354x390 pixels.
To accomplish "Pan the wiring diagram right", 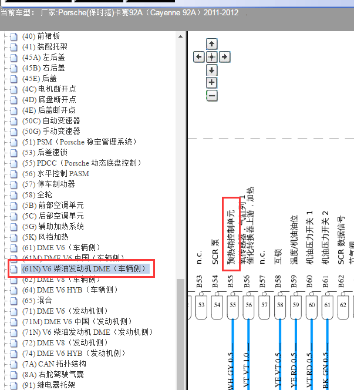I will (x=224, y=57).
